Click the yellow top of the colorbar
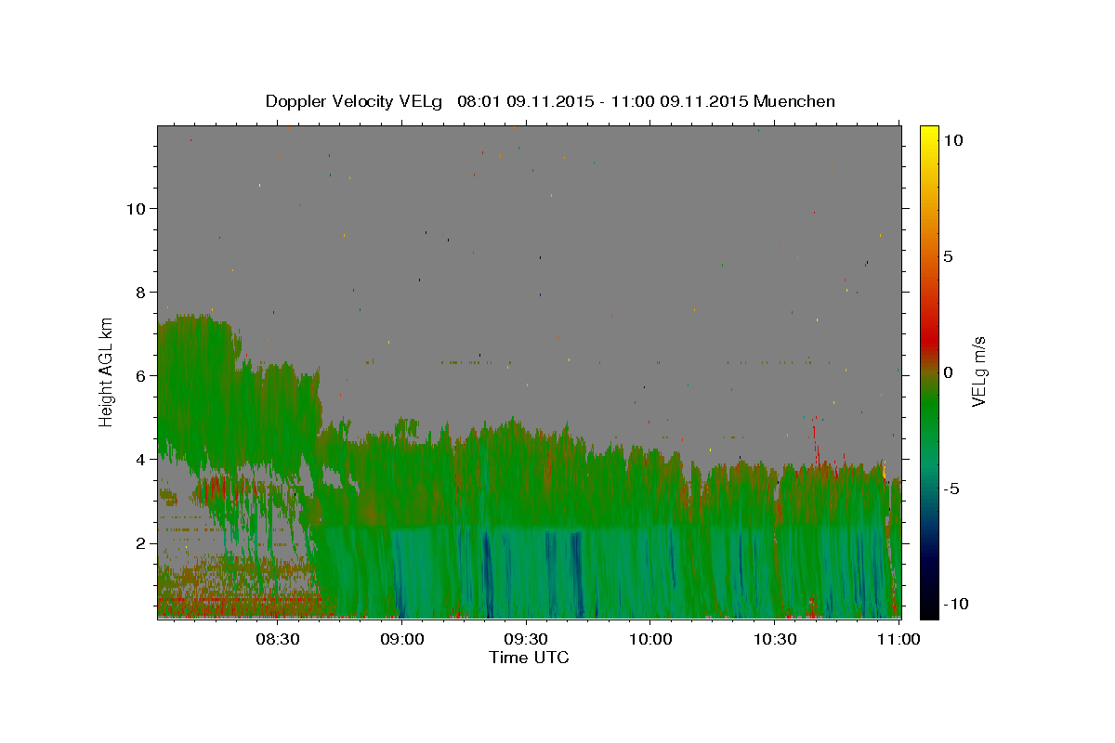1115x743 pixels. (x=928, y=135)
